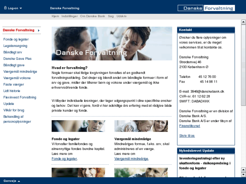The width and height of the screenshot is (246, 184).
Task: Select red Danske Forvaltning sidebar heading
Action: click(x=19, y=30)
